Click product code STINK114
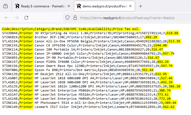The height and width of the screenshot is (115, 191). coord(10,49)
